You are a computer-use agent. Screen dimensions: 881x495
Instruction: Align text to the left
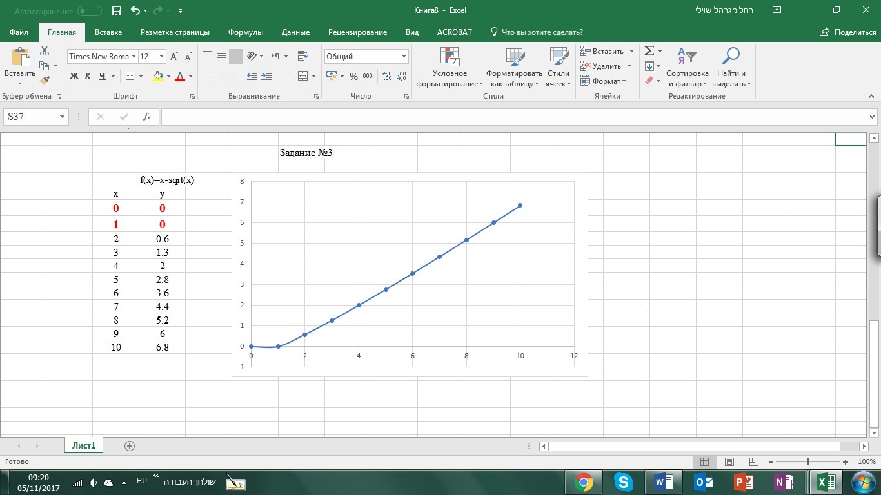coord(208,76)
